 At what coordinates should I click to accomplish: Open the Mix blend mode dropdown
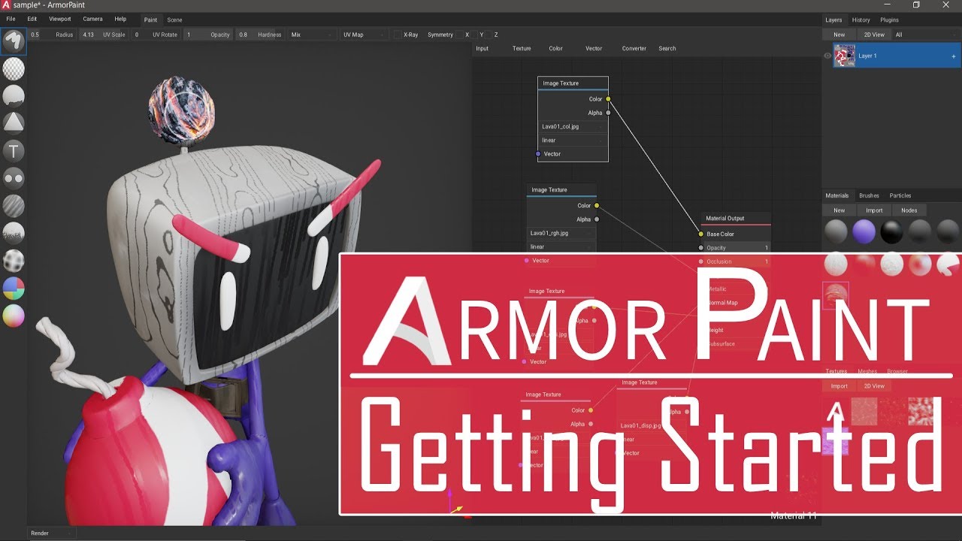click(x=312, y=35)
